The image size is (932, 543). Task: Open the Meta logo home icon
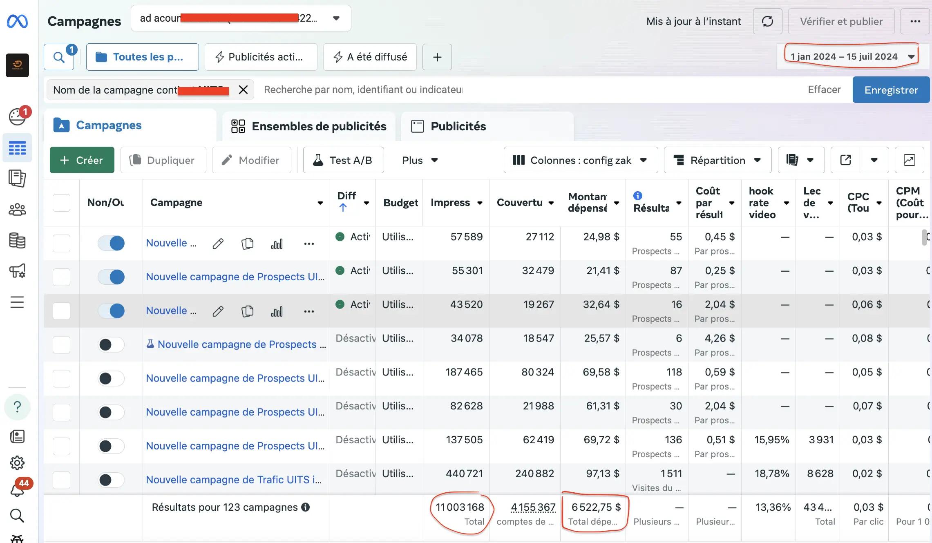coord(17,21)
